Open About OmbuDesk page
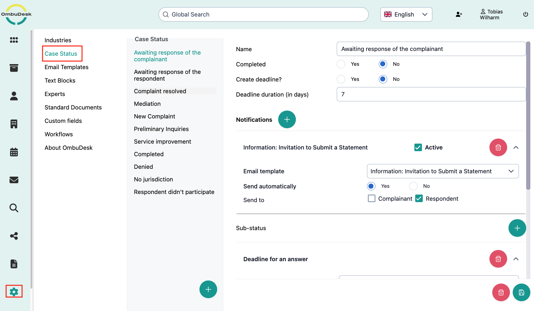Viewport: 534px width, 311px height. pos(68,148)
